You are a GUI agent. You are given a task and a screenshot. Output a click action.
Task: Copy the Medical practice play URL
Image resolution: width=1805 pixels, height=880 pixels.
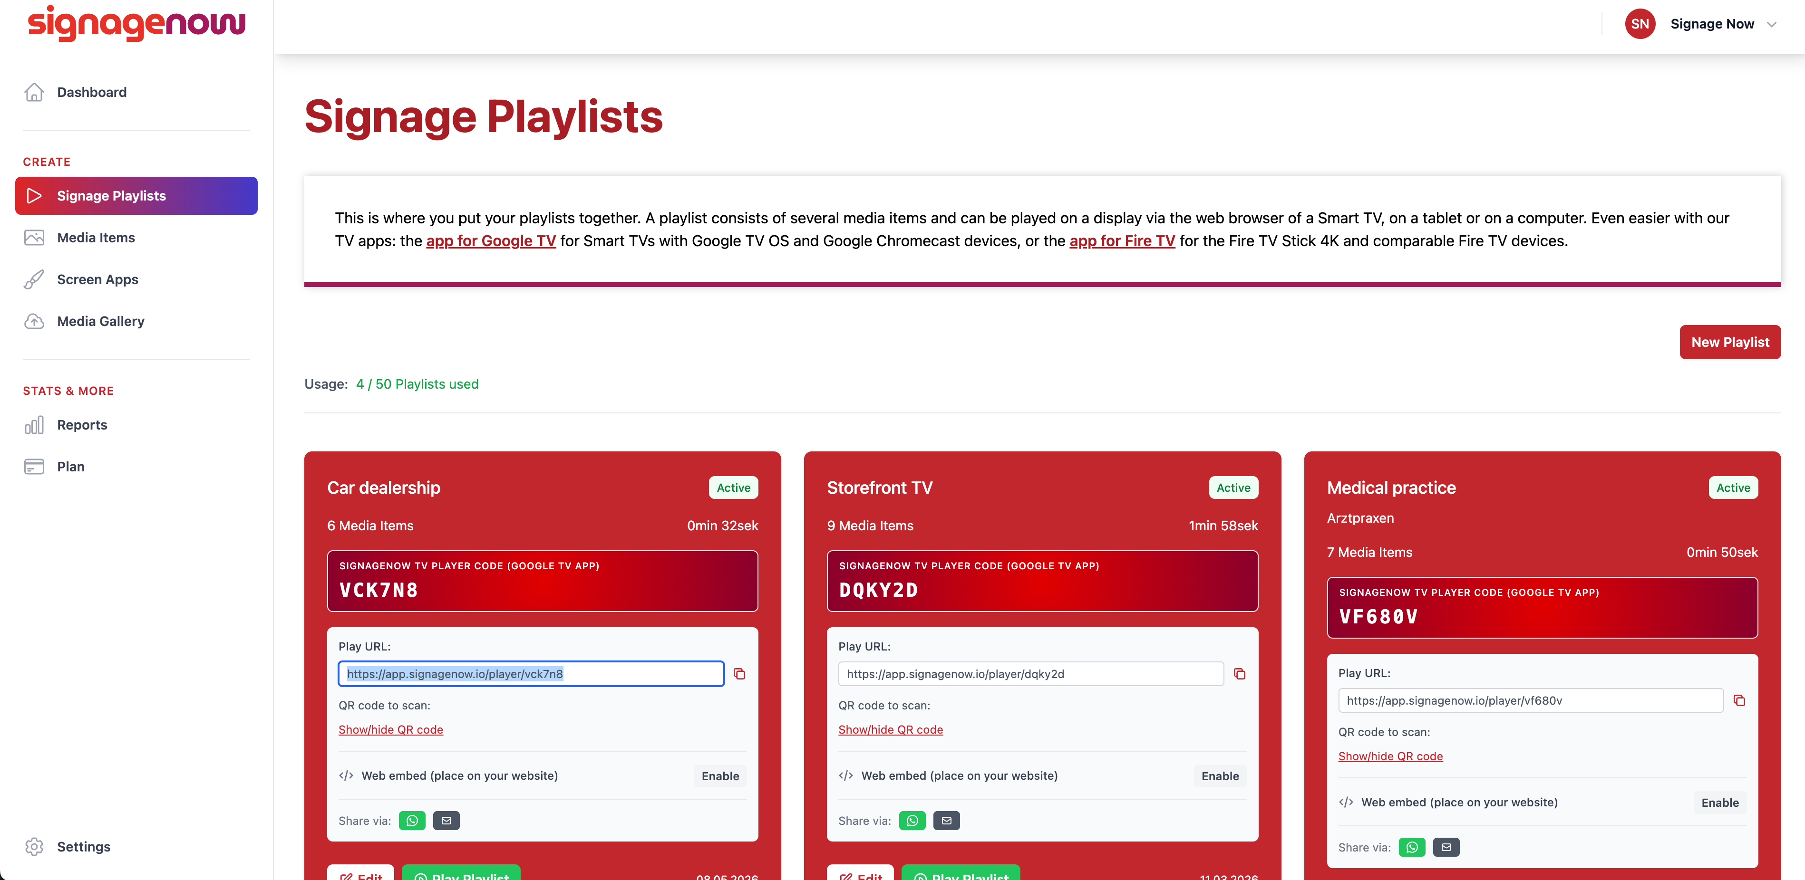[1738, 700]
